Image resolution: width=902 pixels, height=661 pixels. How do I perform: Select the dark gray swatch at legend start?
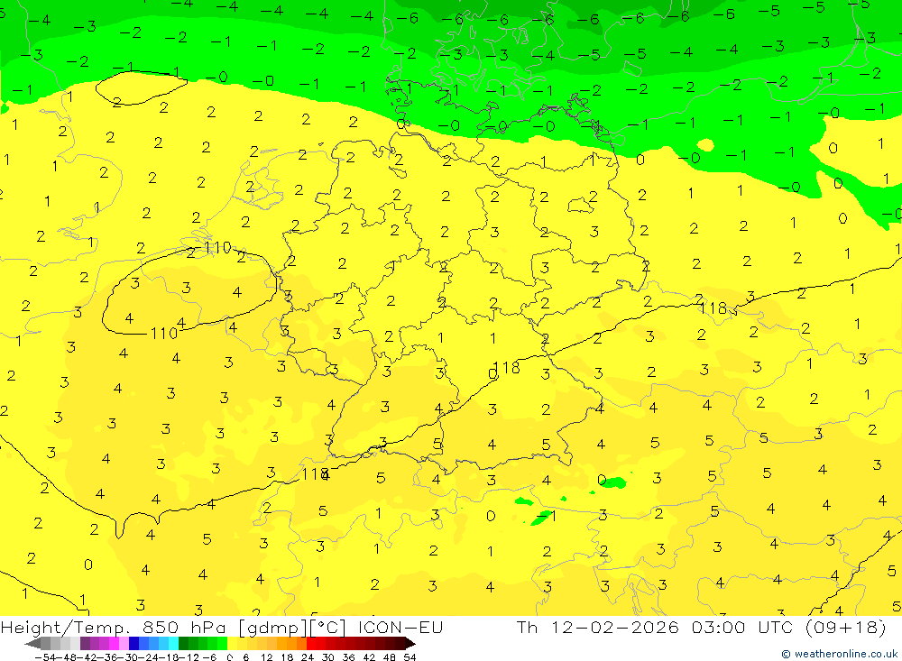pyautogui.click(x=45, y=643)
